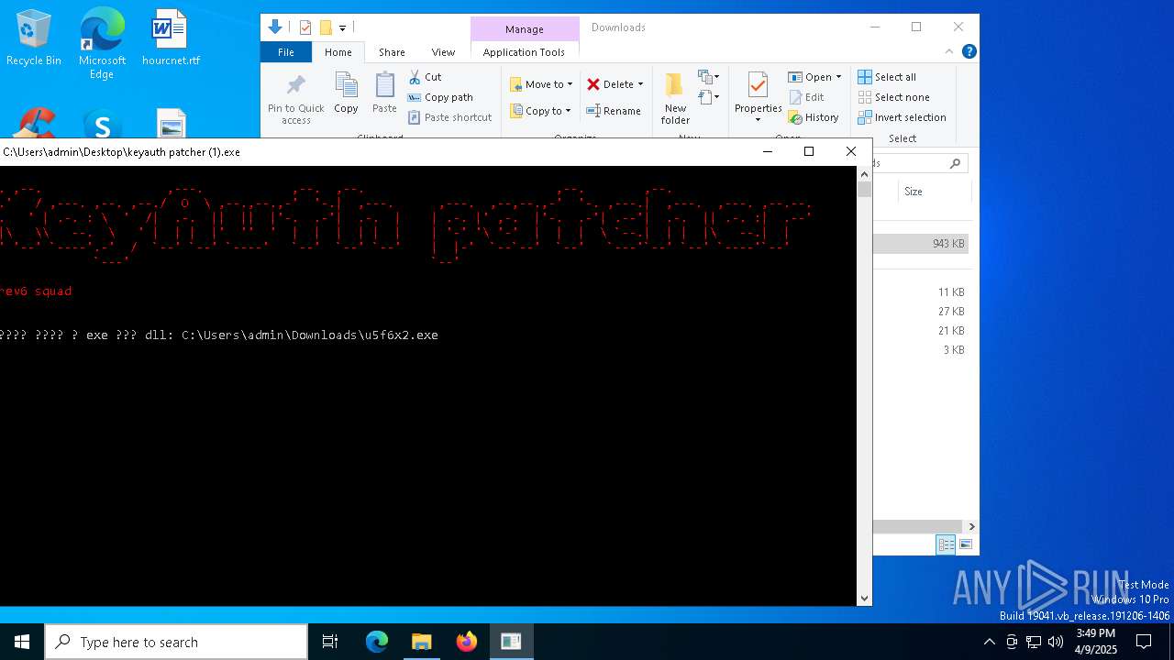Click the Windows Start button
The image size is (1174, 660).
(x=22, y=642)
